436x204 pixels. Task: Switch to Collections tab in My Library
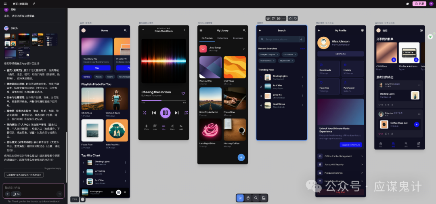tap(222, 38)
